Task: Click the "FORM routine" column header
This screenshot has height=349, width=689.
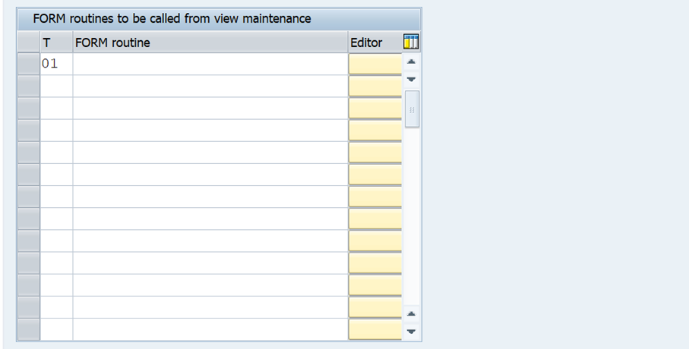Action: 210,42
